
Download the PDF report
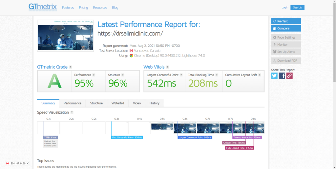point(286,60)
